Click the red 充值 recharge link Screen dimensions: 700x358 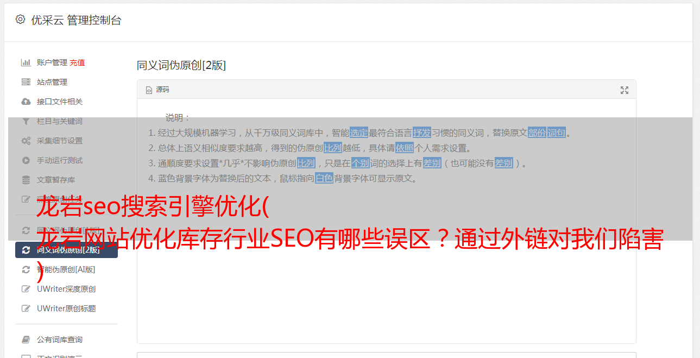(77, 62)
